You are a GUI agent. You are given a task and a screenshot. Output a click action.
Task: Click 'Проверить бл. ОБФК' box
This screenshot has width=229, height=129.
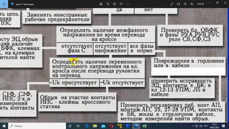190,35
